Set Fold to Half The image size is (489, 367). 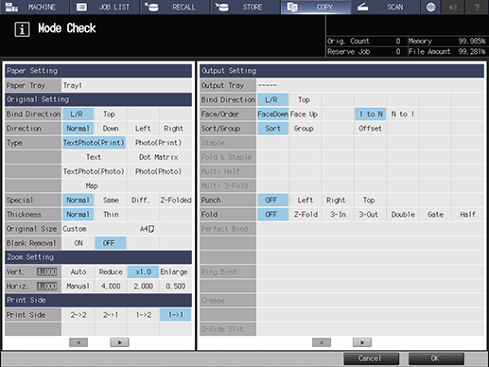(x=468, y=215)
